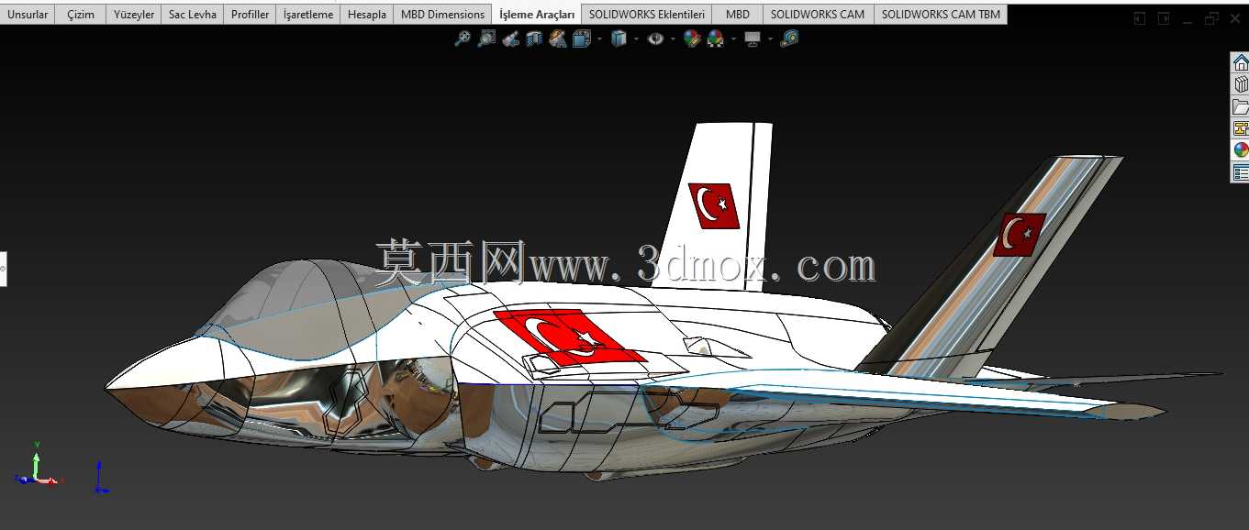
Task: Select the flag decal on the striped tail fin
Action: pyautogui.click(x=1020, y=235)
